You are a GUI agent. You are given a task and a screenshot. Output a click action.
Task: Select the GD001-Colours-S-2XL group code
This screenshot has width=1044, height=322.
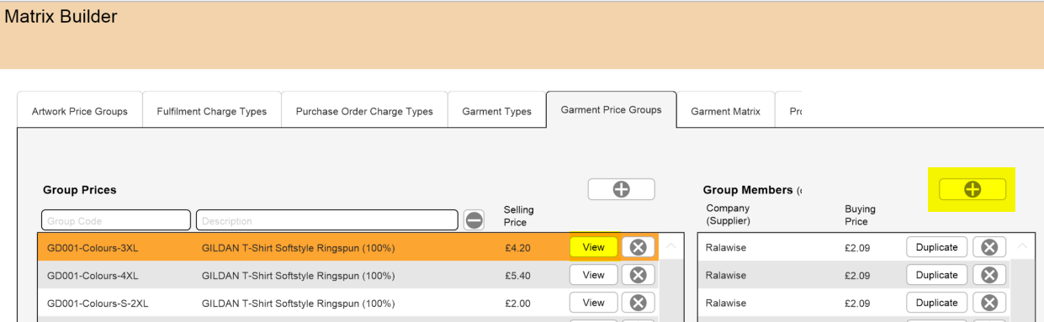(98, 304)
